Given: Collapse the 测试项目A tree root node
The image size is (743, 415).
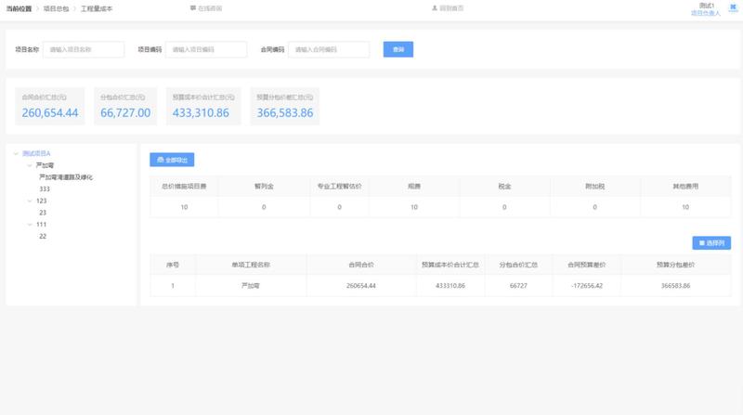Looking at the screenshot, I should tap(16, 153).
